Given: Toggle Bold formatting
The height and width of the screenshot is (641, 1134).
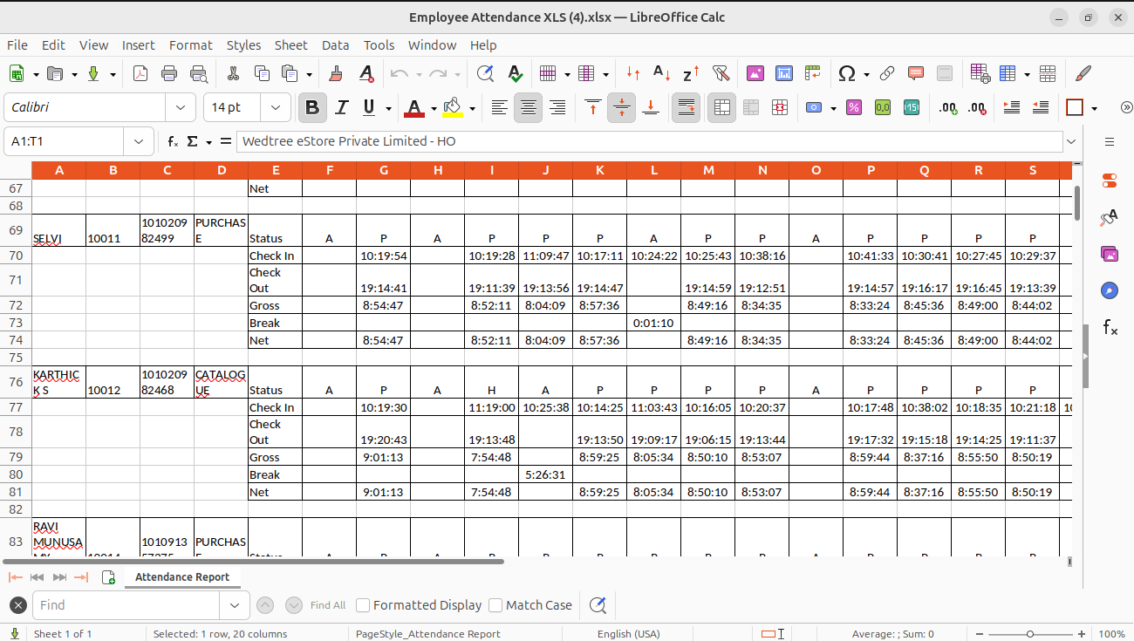Looking at the screenshot, I should [x=312, y=108].
